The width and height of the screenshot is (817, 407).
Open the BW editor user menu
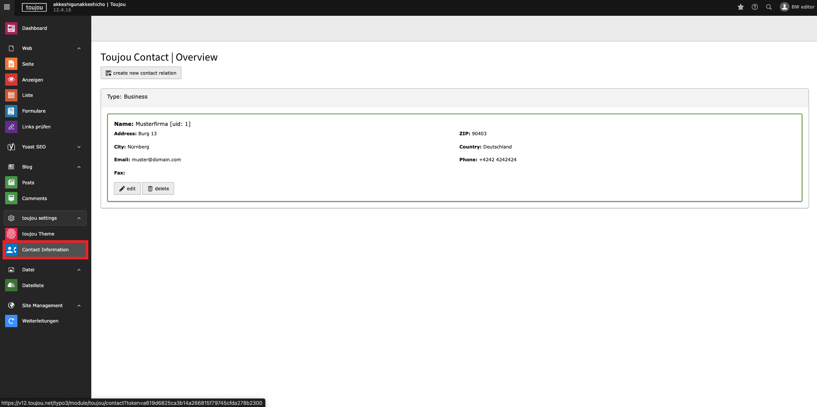(x=797, y=7)
